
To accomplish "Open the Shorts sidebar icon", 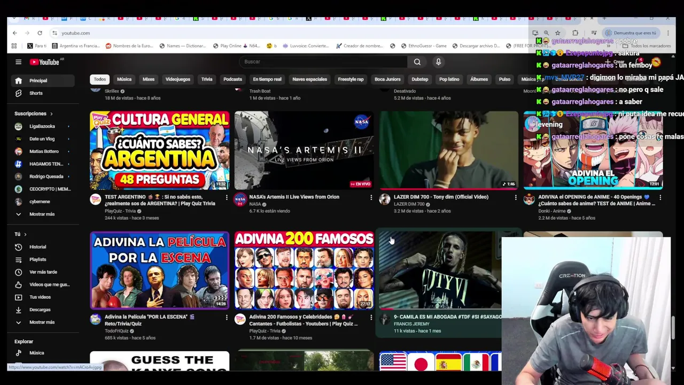I will [x=18, y=93].
